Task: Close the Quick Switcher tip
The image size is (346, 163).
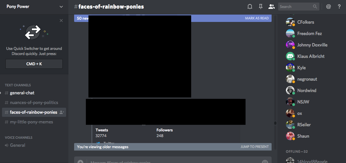Action: [x=61, y=21]
